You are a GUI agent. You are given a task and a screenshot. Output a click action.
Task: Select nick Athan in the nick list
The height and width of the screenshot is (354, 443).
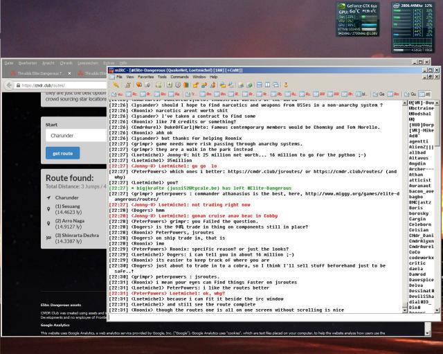tap(416, 175)
